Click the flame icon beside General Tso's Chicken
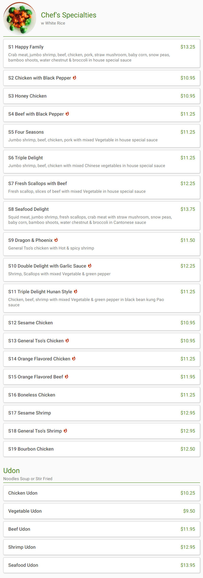 click(x=67, y=341)
